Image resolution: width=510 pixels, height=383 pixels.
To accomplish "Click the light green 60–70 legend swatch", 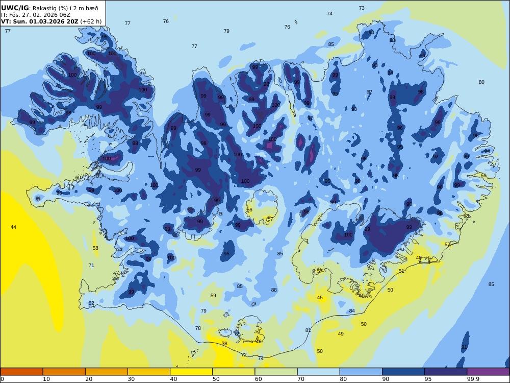I will [x=276, y=372].
